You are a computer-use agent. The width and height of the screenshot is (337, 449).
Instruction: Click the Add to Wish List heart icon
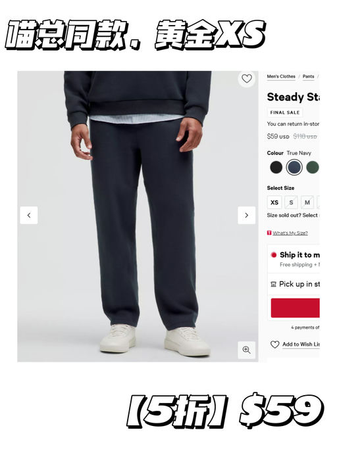pos(274,344)
